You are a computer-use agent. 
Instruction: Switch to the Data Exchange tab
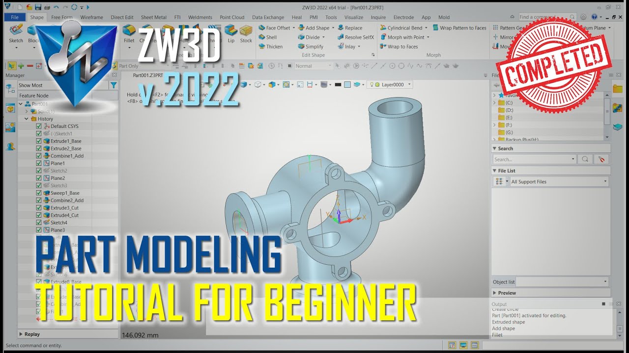coord(268,17)
